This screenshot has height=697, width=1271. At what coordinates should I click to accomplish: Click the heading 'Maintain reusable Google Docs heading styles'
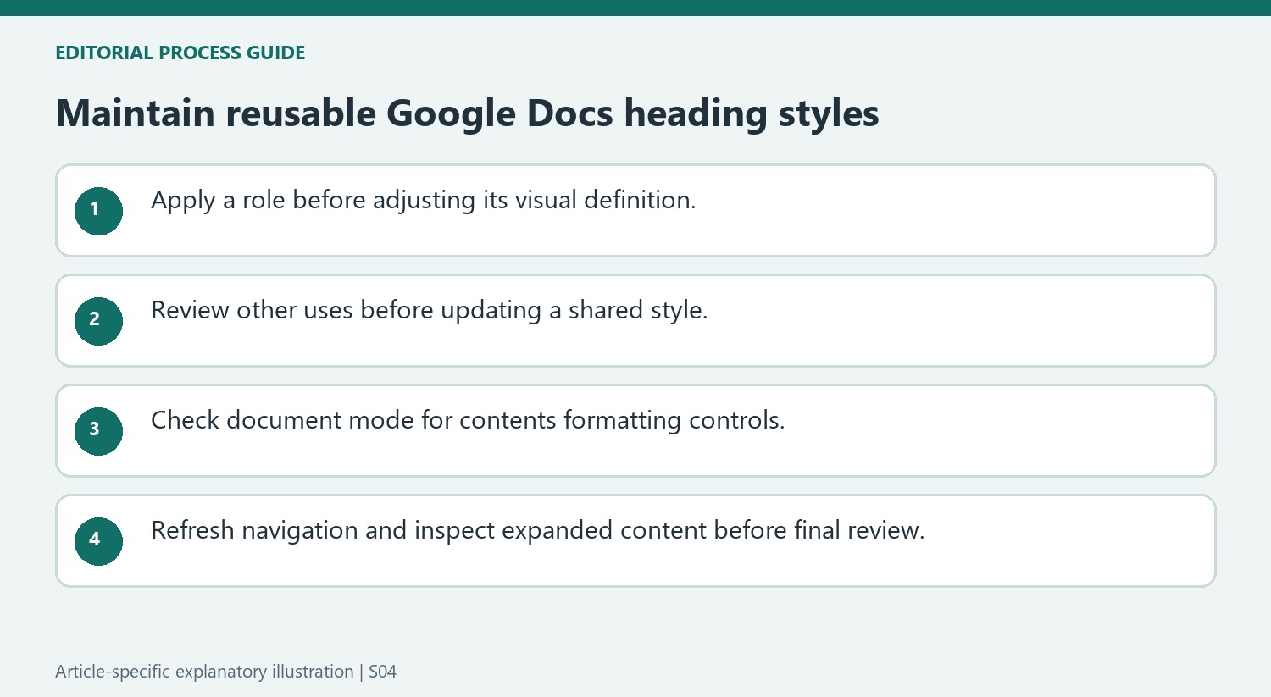(467, 113)
